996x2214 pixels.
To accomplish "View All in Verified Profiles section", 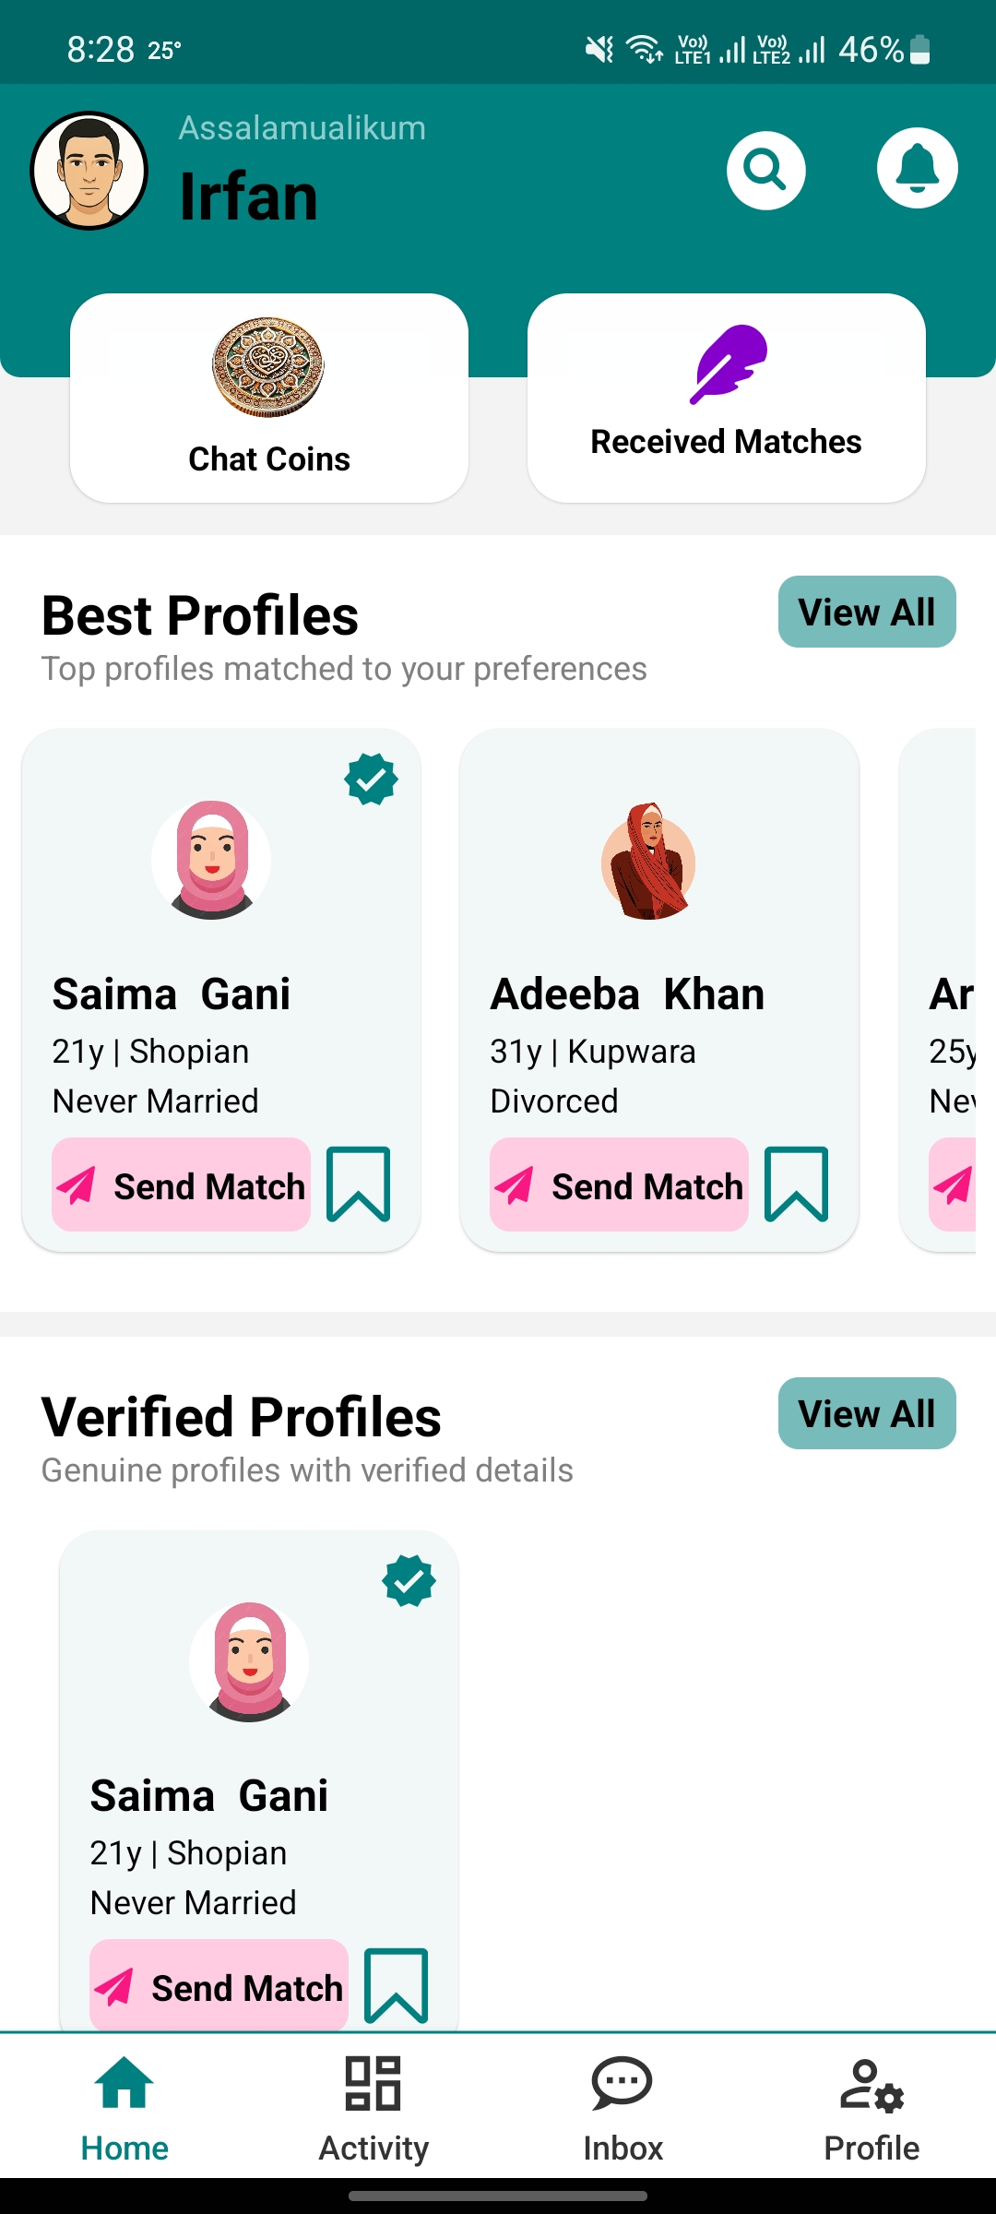I will pos(867,1413).
